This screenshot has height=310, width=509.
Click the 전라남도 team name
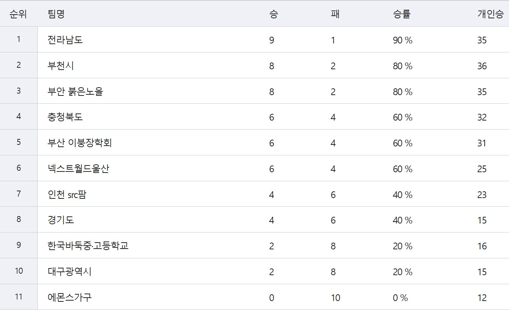[65, 40]
